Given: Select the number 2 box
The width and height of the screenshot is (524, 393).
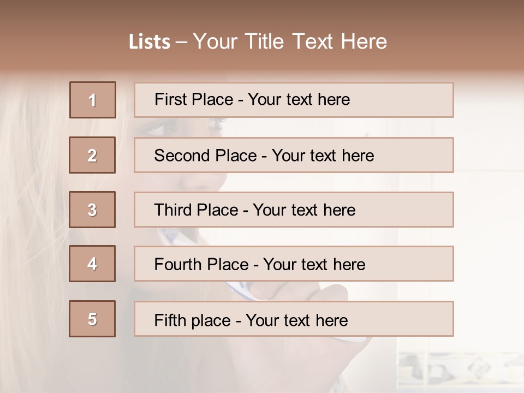Looking at the screenshot, I should [x=92, y=155].
